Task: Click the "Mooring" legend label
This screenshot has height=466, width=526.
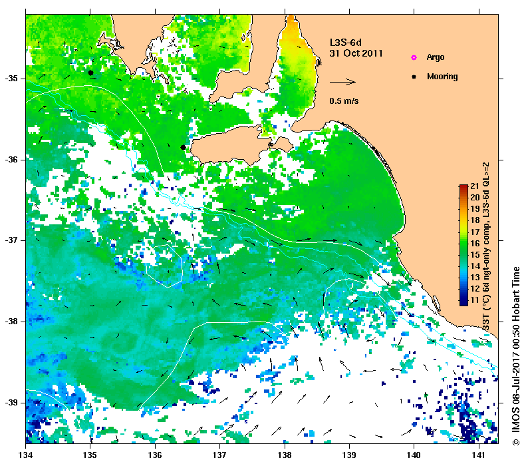Action: point(442,77)
